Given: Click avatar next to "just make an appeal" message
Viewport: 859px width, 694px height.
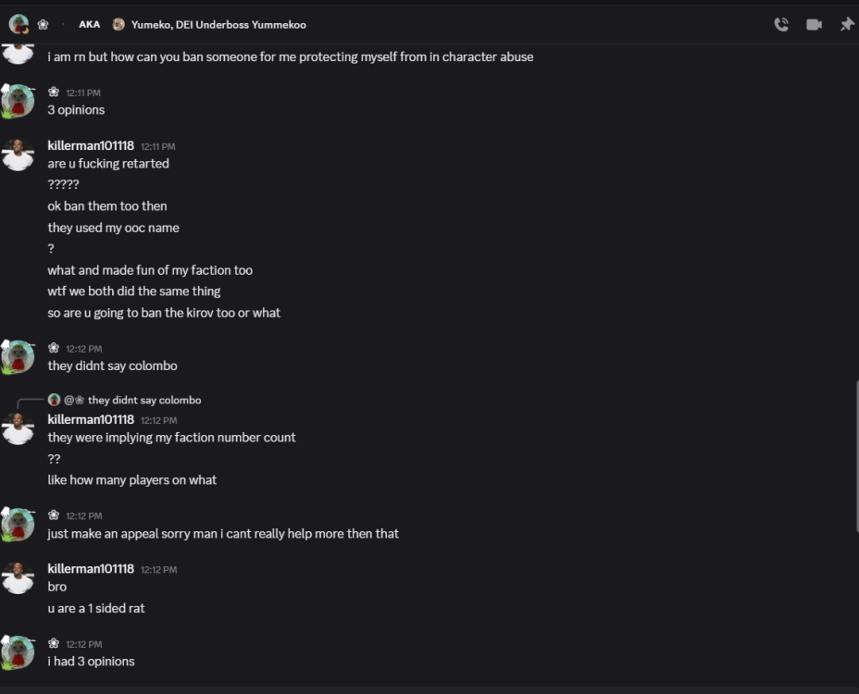Looking at the screenshot, I should click(19, 524).
